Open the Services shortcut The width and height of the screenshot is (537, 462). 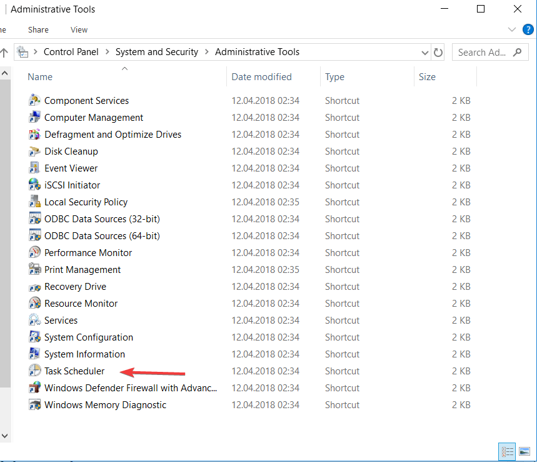pos(60,320)
